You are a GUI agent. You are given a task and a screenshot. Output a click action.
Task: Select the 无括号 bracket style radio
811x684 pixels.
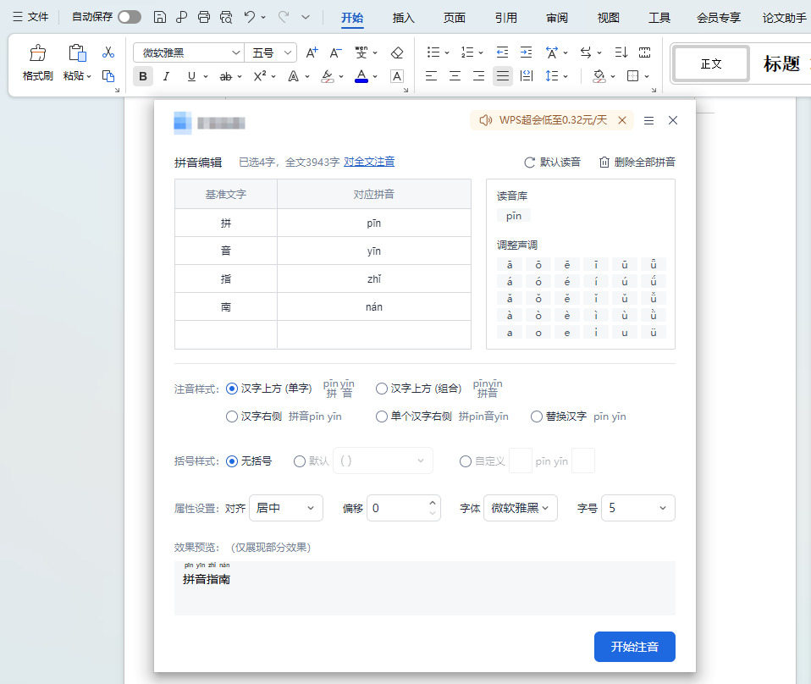(232, 461)
